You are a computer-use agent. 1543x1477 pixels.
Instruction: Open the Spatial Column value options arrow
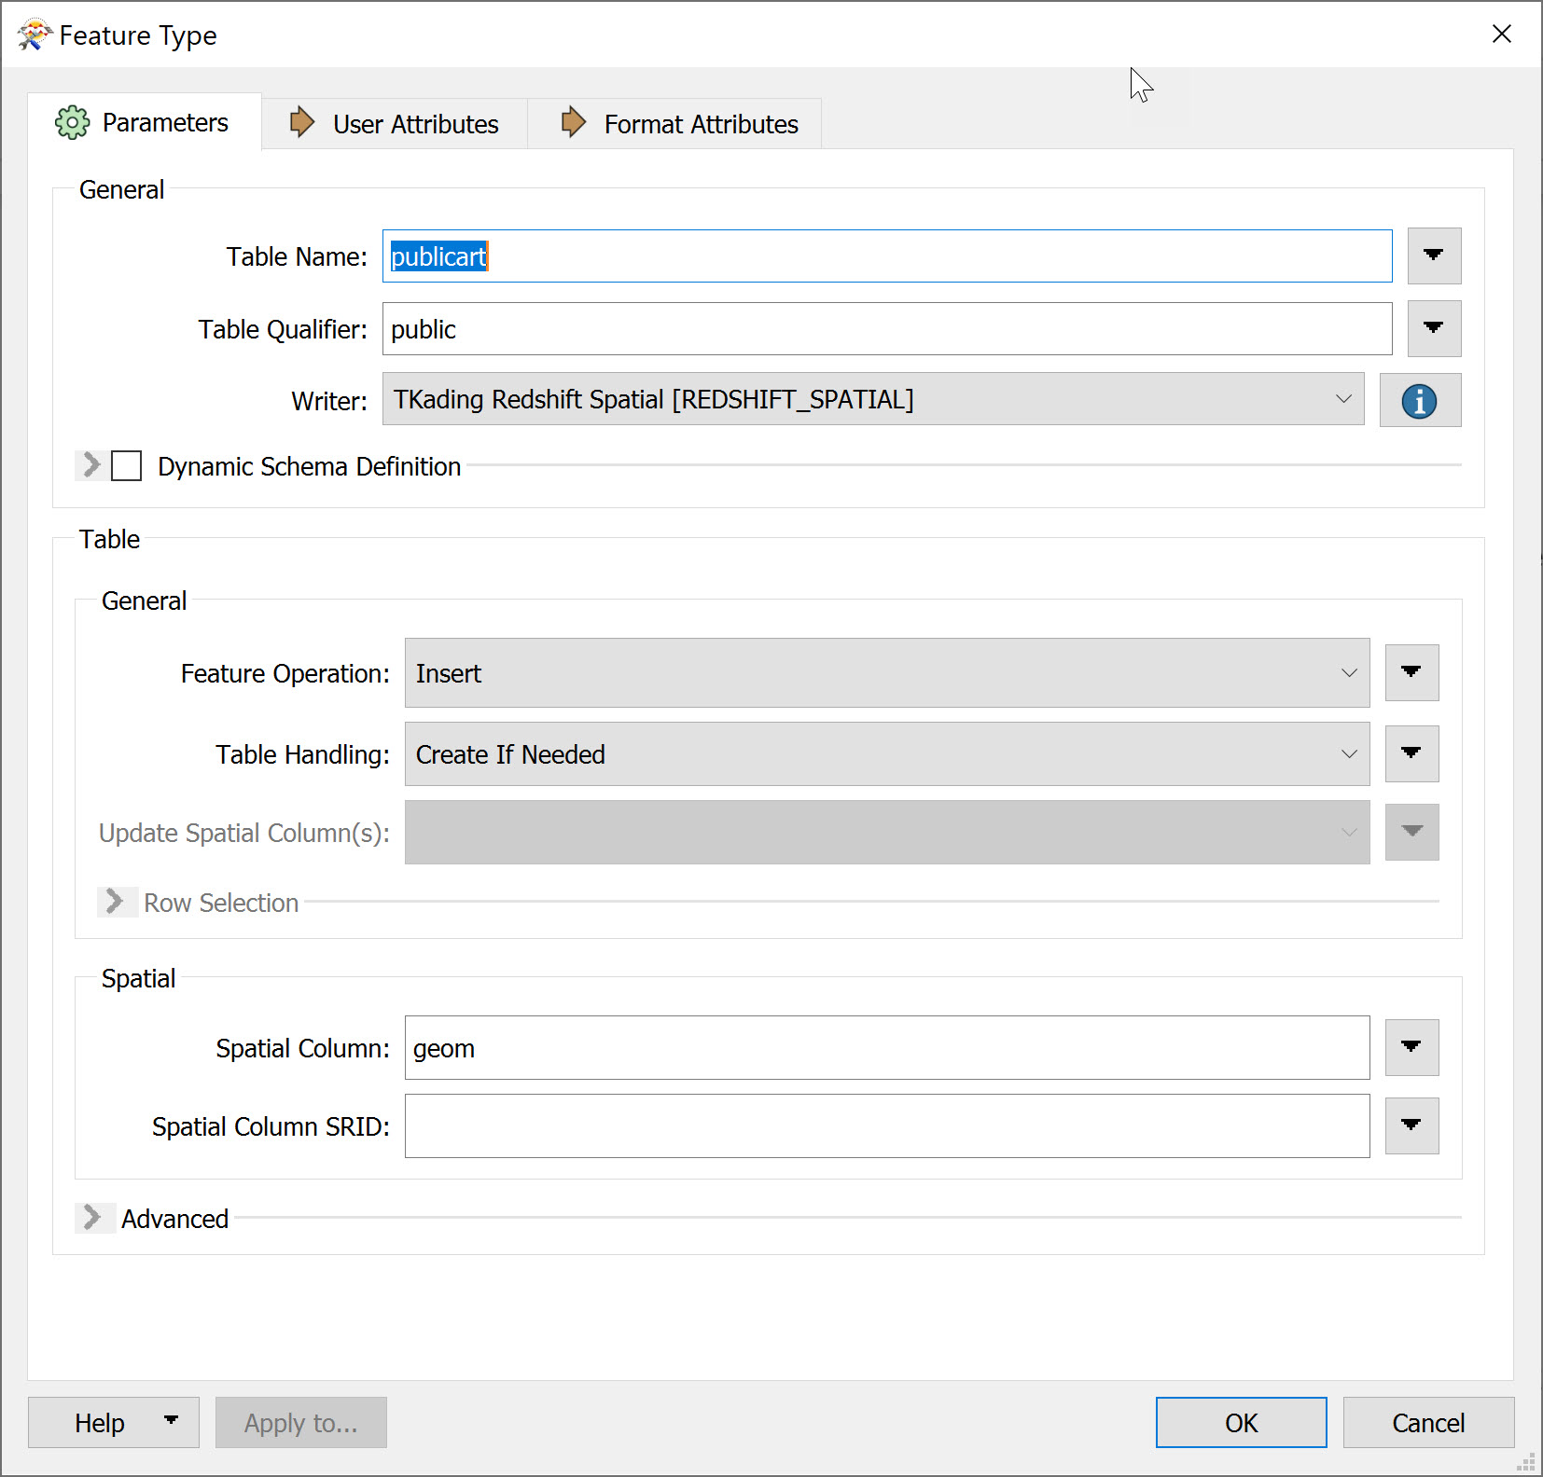1411,1047
